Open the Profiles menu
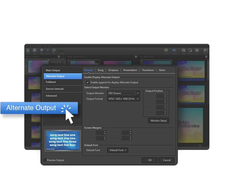Viewport: 246px width, 194px height. click(39, 46)
